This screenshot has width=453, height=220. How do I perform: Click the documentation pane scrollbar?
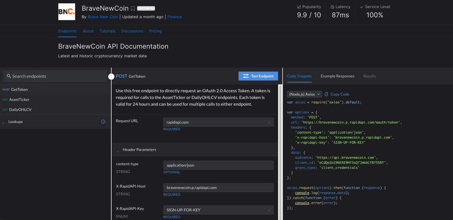(x=280, y=152)
